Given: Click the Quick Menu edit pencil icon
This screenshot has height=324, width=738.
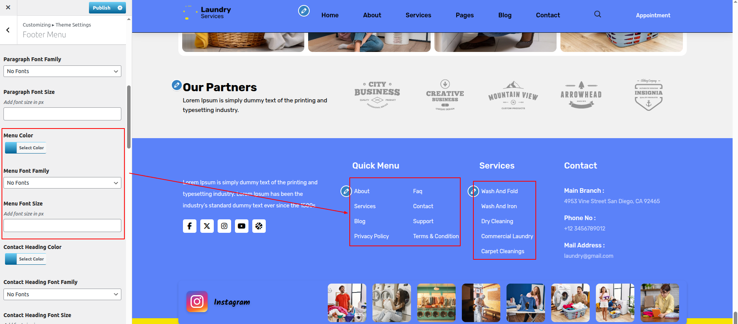Looking at the screenshot, I should (x=346, y=191).
